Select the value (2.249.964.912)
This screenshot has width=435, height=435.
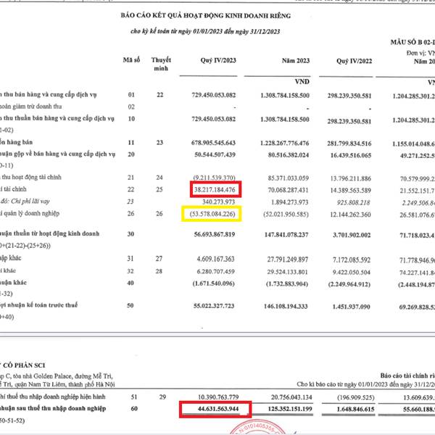[349, 284]
